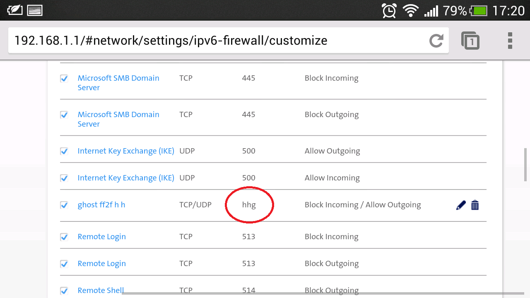
Task: Reload the page with the refresh icon
Action: 436,41
